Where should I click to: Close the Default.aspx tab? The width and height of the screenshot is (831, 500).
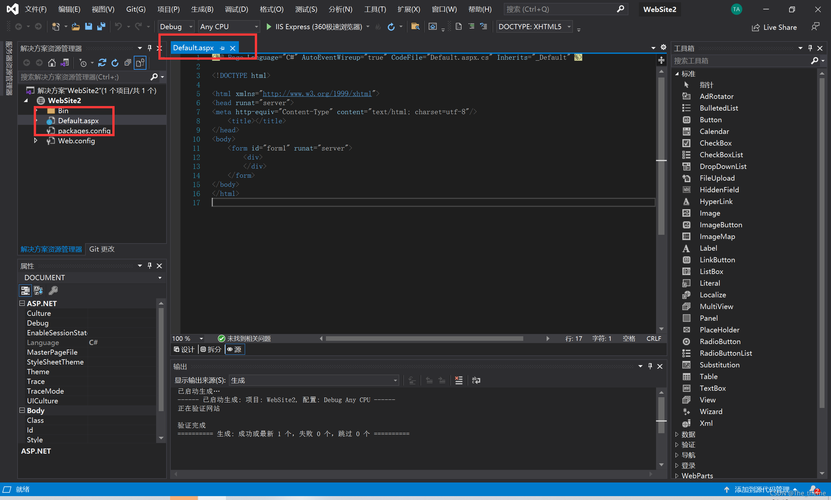click(x=232, y=48)
